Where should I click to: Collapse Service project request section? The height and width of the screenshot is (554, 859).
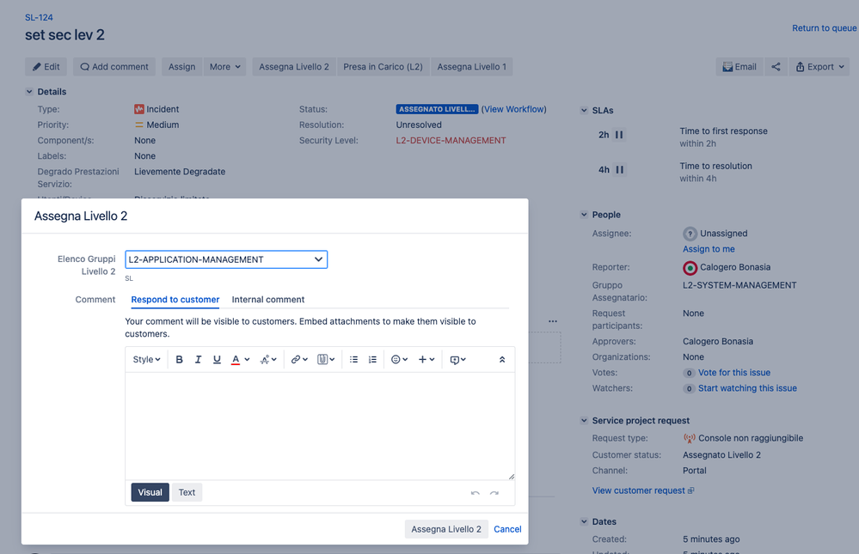pos(584,420)
